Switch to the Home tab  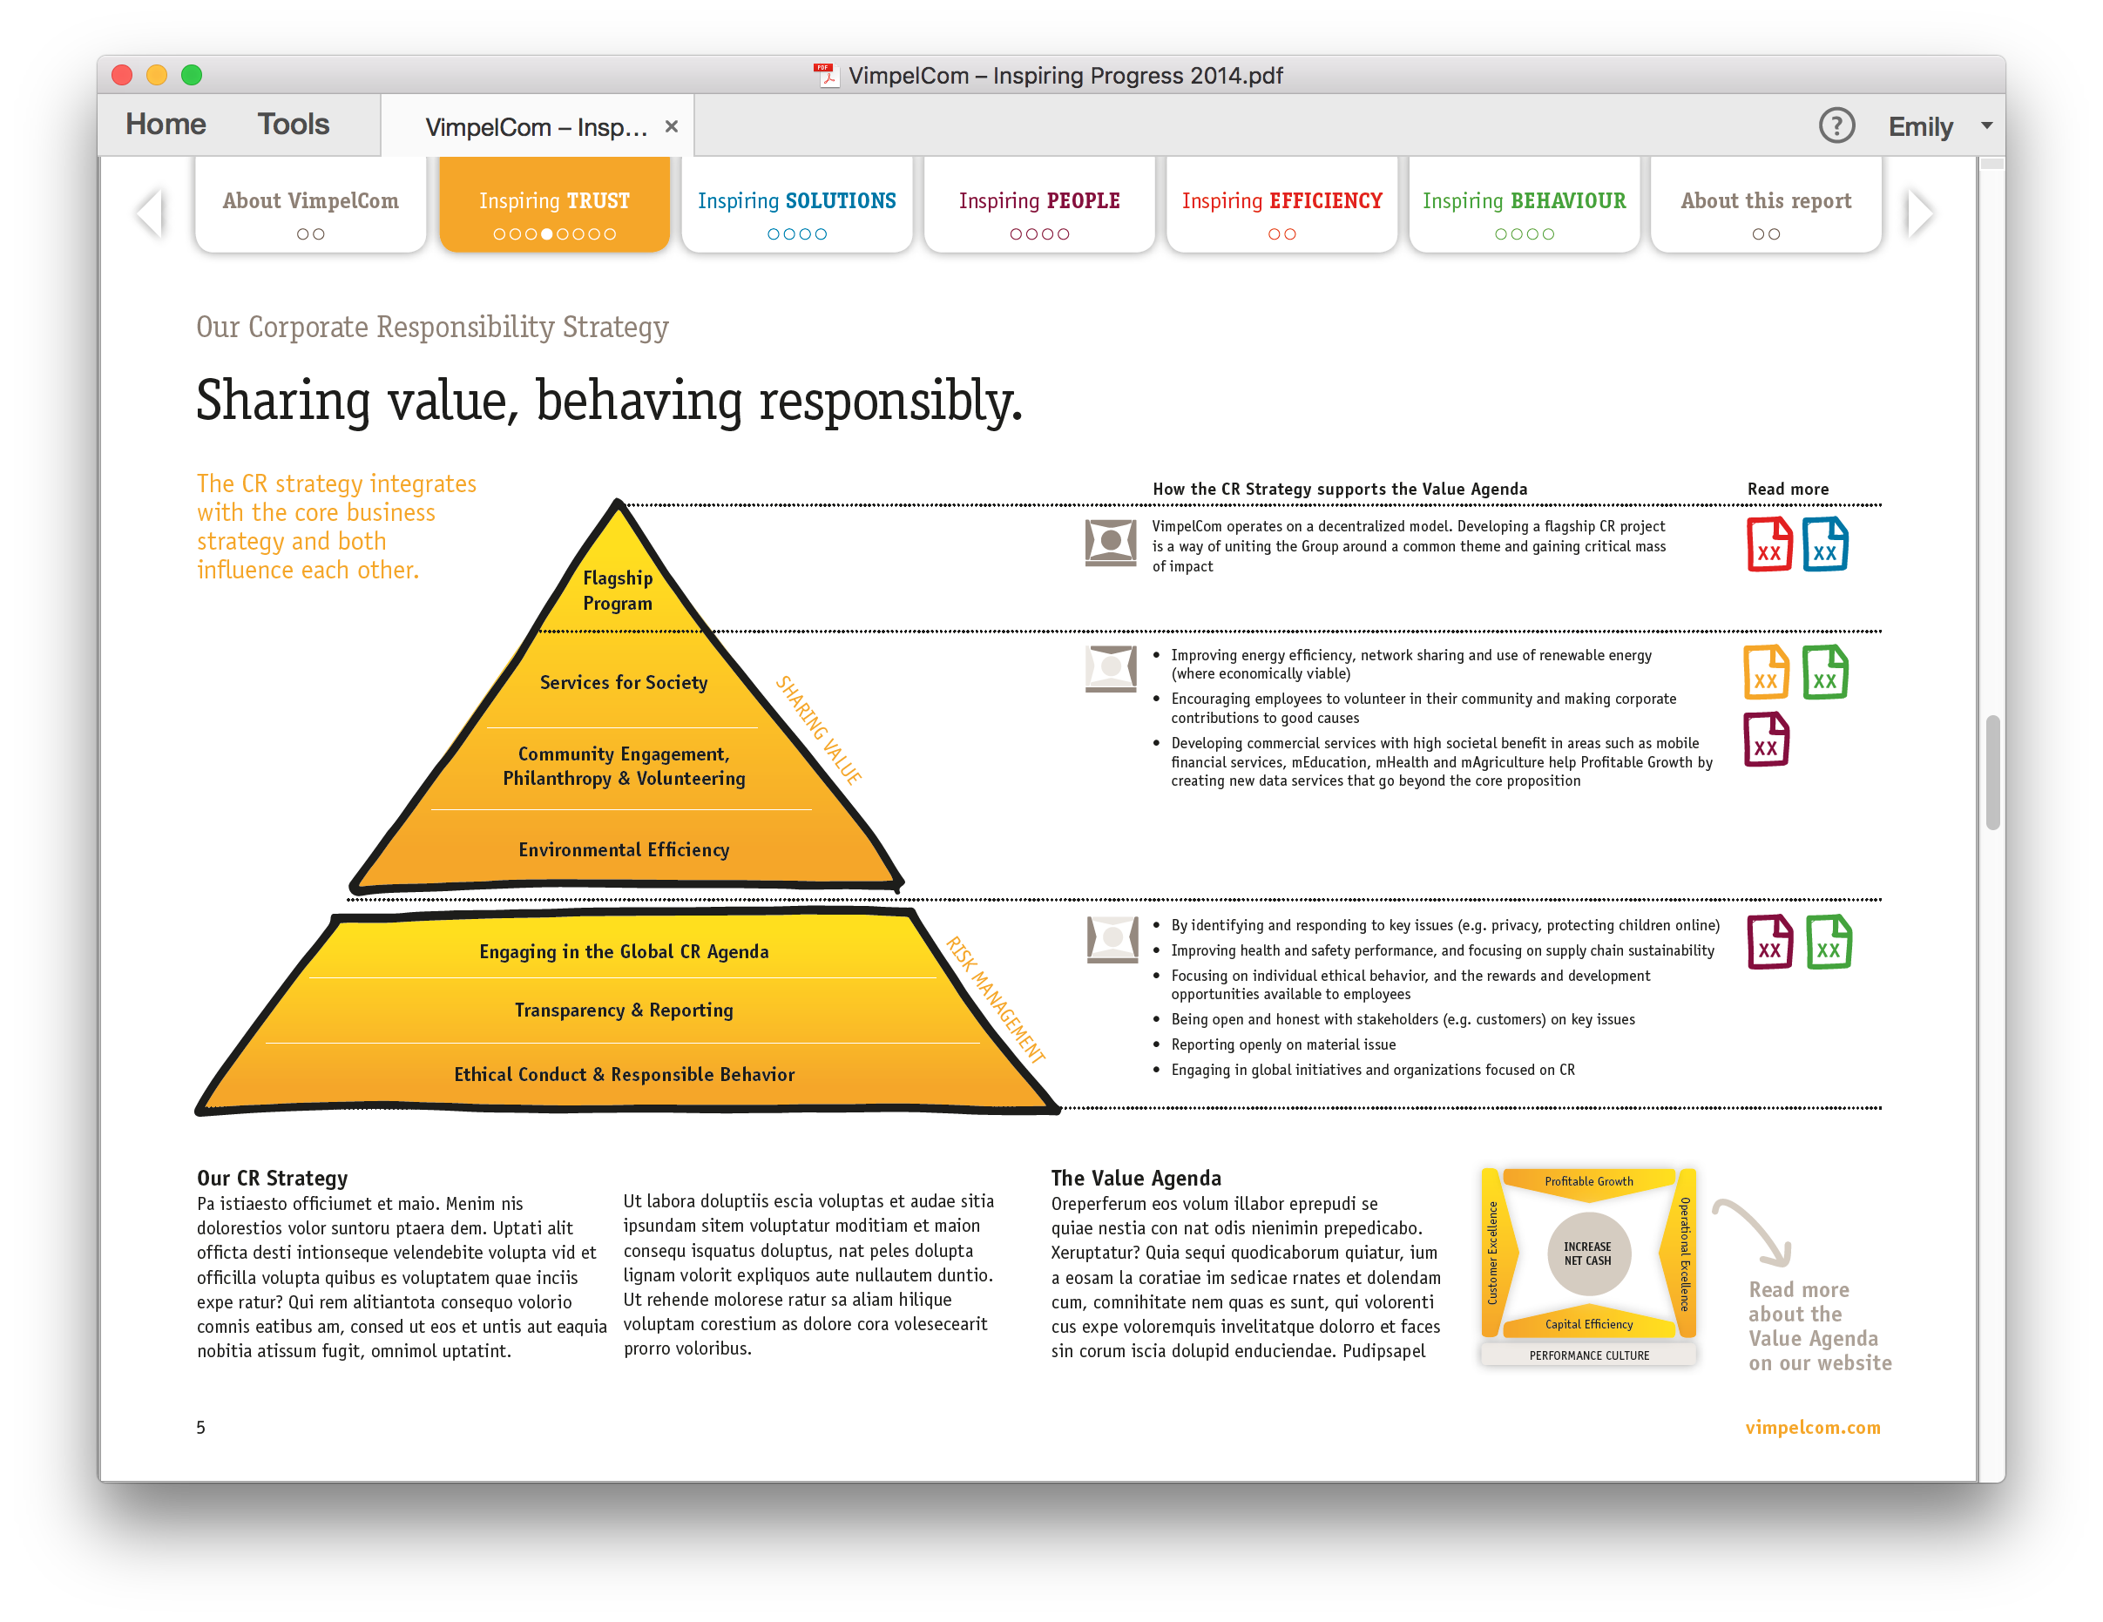click(x=166, y=125)
